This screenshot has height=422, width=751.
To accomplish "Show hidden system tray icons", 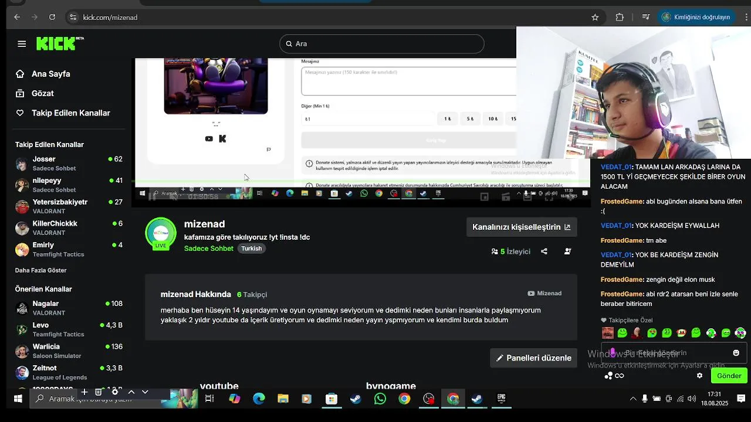I will 633,399.
